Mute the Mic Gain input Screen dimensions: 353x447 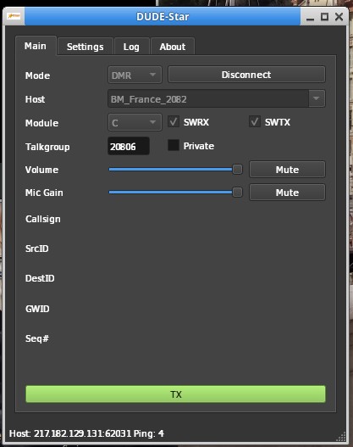tap(287, 193)
